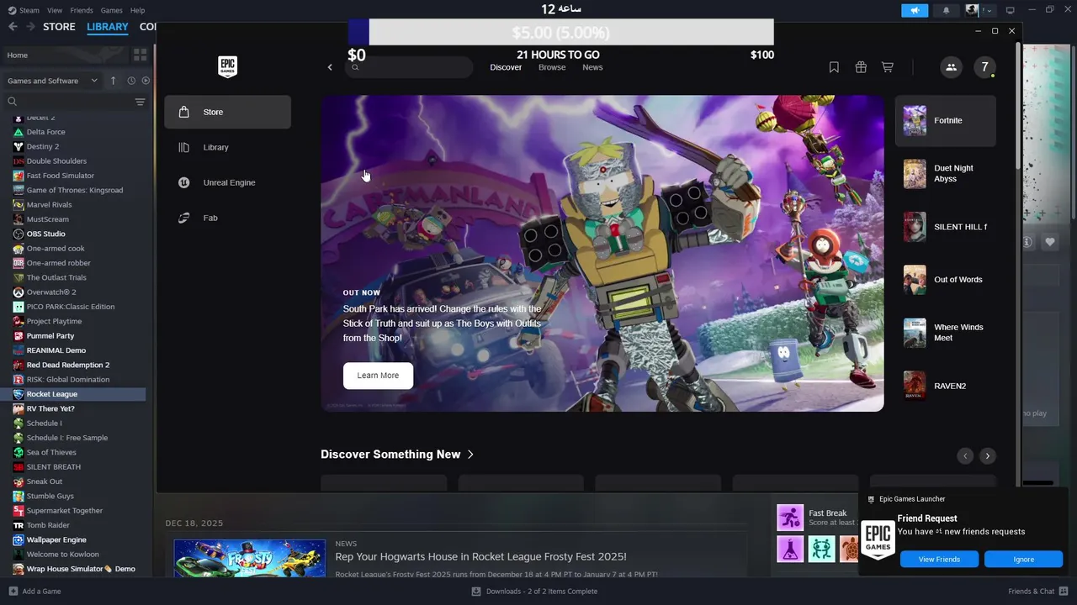Select Delta Force in Steam library
The height and width of the screenshot is (605, 1077).
[x=45, y=132]
